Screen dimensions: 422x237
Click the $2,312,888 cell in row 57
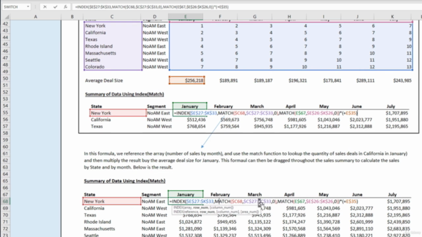tap(361, 126)
